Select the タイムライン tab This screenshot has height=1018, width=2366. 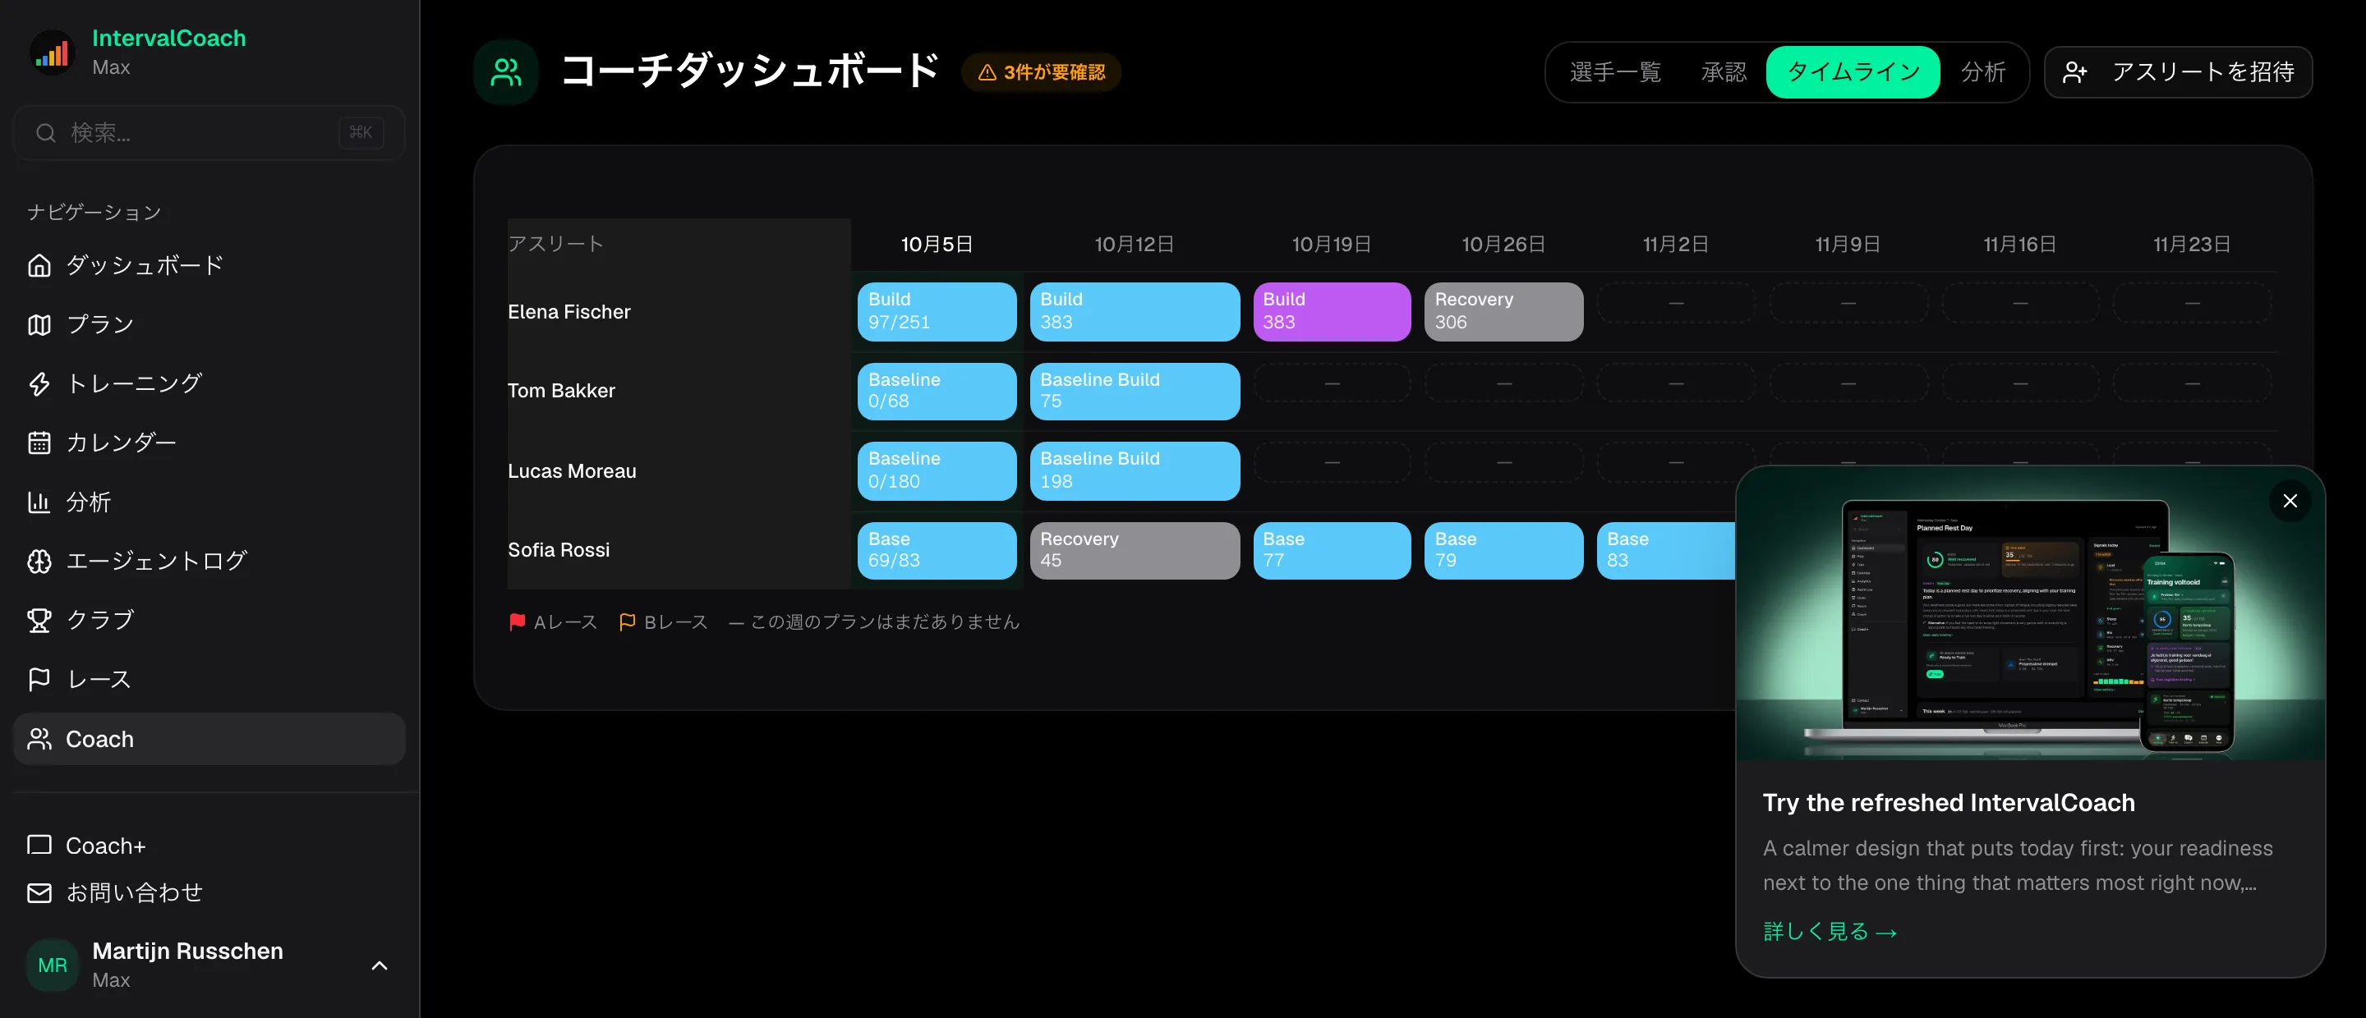[1853, 71]
